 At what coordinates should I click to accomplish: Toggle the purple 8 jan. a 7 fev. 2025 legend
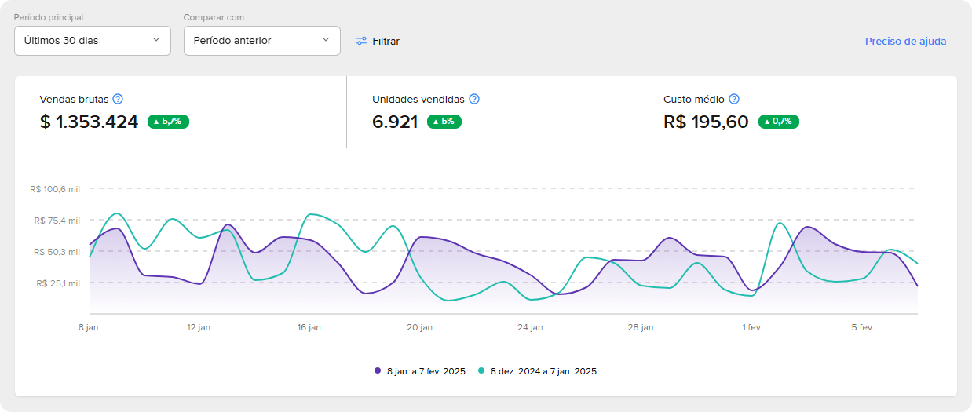tap(426, 371)
